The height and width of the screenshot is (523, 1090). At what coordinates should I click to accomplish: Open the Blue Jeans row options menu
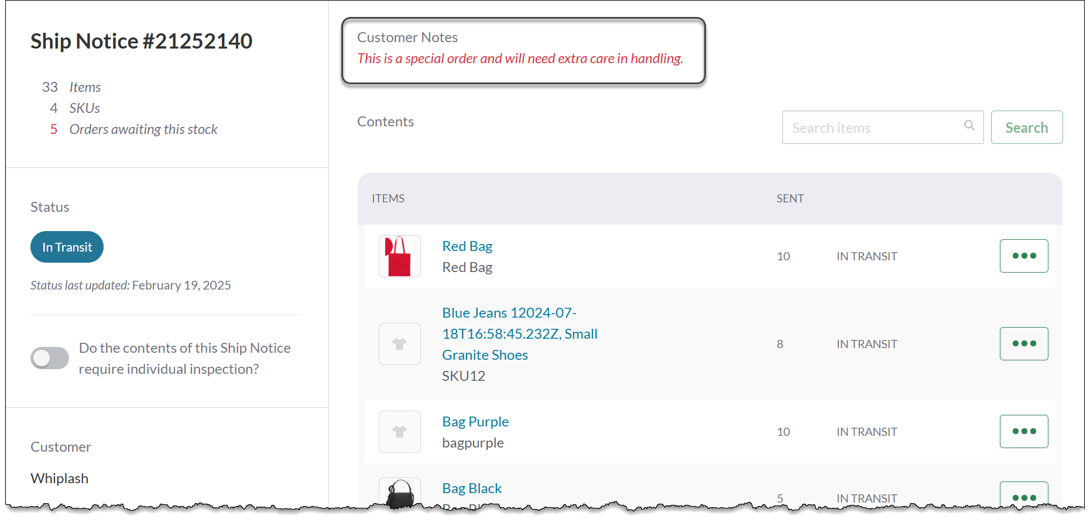pos(1024,343)
